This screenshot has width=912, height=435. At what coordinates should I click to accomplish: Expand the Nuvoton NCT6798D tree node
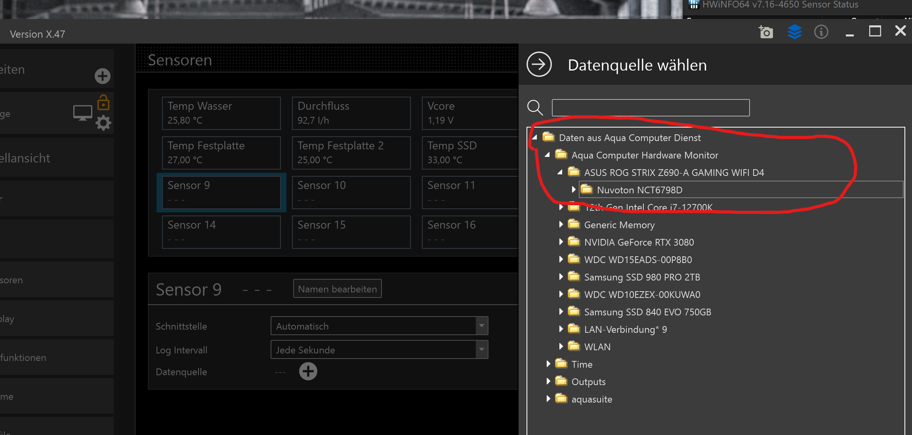(x=573, y=190)
